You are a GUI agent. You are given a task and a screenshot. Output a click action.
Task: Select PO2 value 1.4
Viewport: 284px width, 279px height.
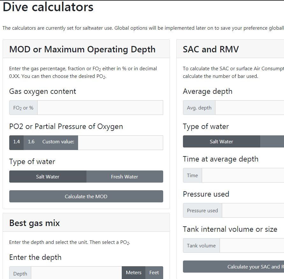[16, 142]
